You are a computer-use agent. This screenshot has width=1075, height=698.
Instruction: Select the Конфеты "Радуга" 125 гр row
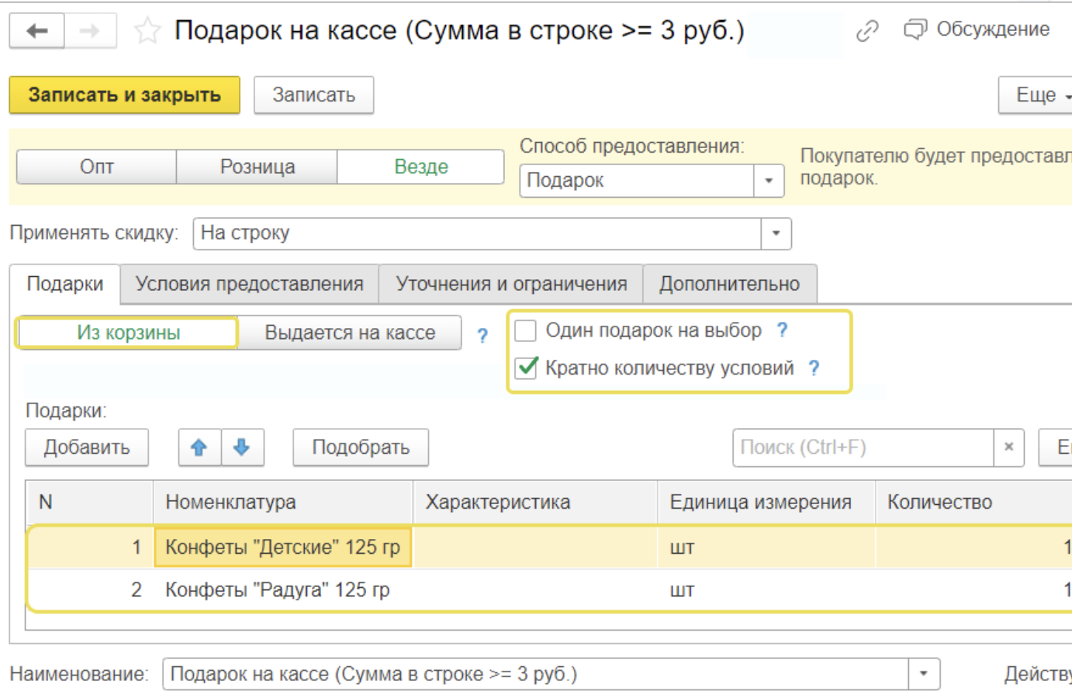pyautogui.click(x=277, y=590)
